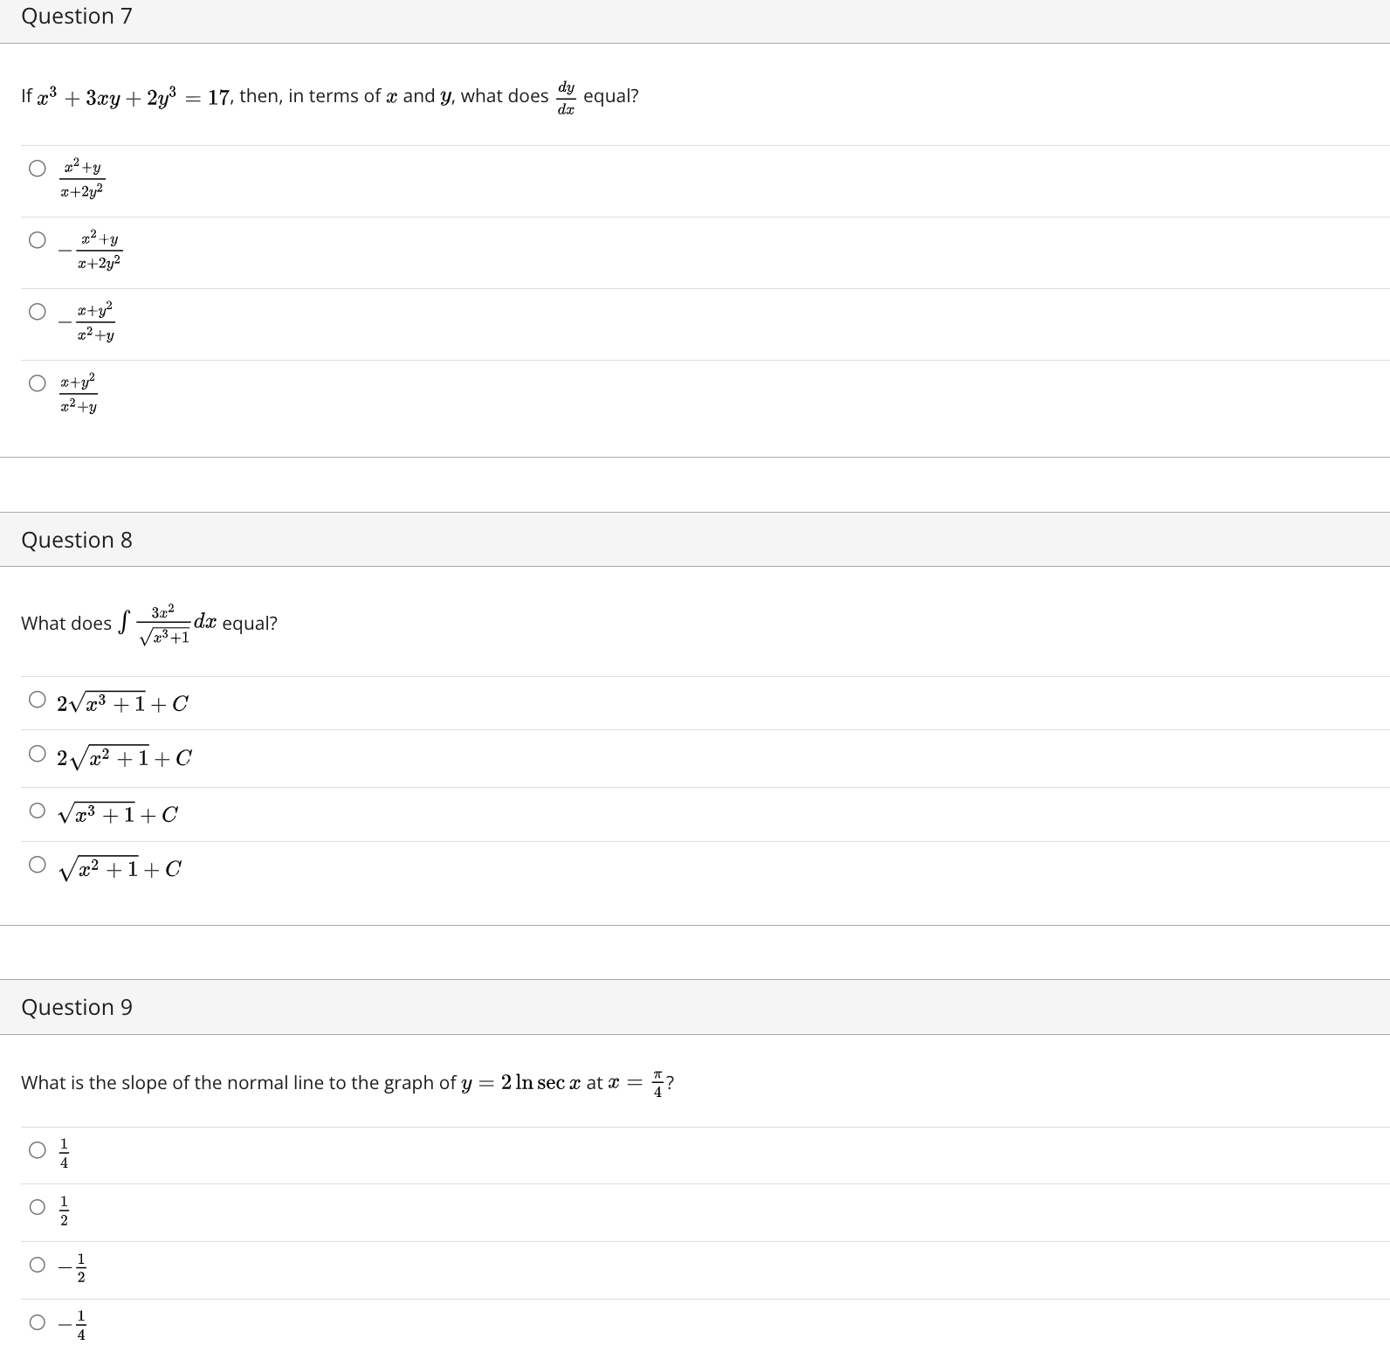
Task: Click the Question 9 header bar
Action: [x=78, y=1006]
